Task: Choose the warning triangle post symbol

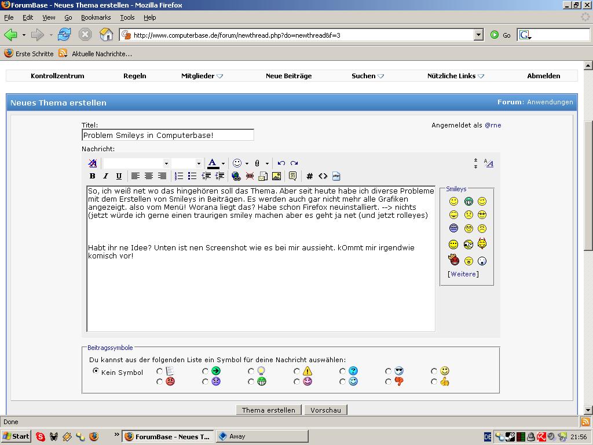Action: 297,371
